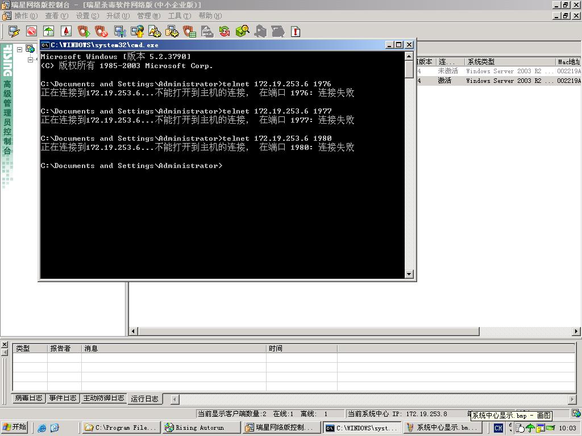Switch to C:\Program File... taskbar window

pos(121,428)
